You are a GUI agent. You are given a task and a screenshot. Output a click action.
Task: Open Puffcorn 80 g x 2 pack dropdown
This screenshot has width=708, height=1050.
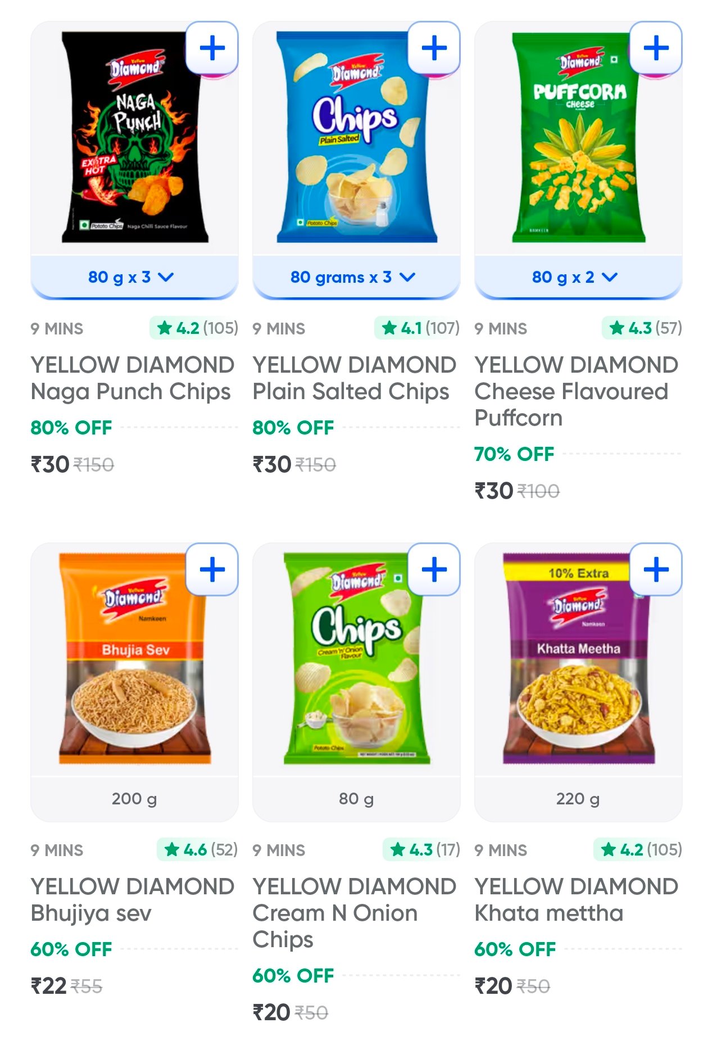click(578, 277)
